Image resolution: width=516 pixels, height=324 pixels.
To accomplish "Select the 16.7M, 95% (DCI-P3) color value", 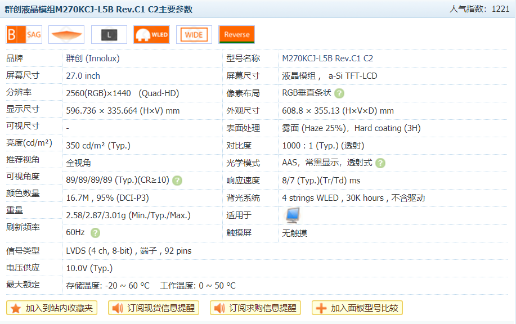I will [x=107, y=198].
